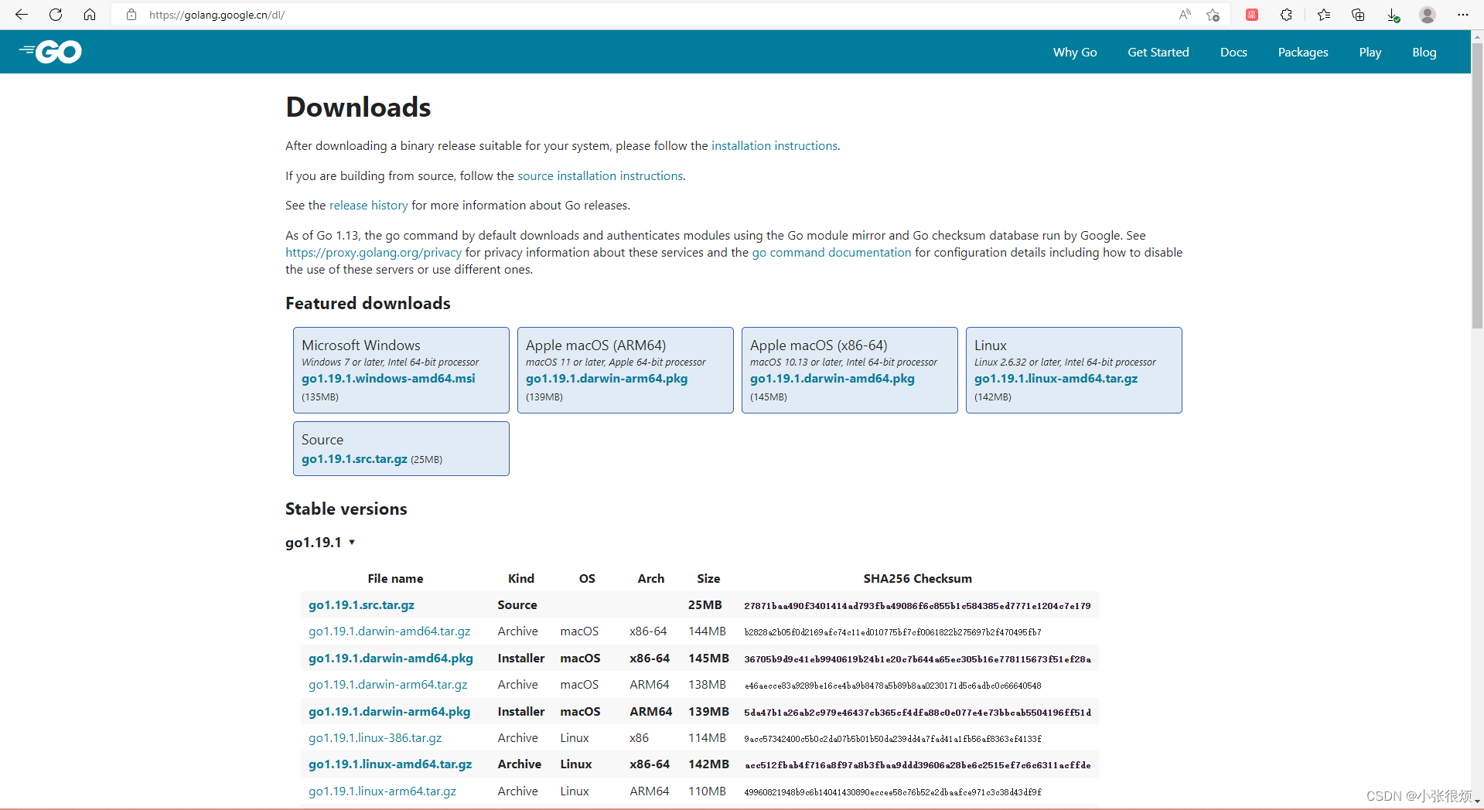
Task: Open user profile avatar
Action: [x=1428, y=15]
